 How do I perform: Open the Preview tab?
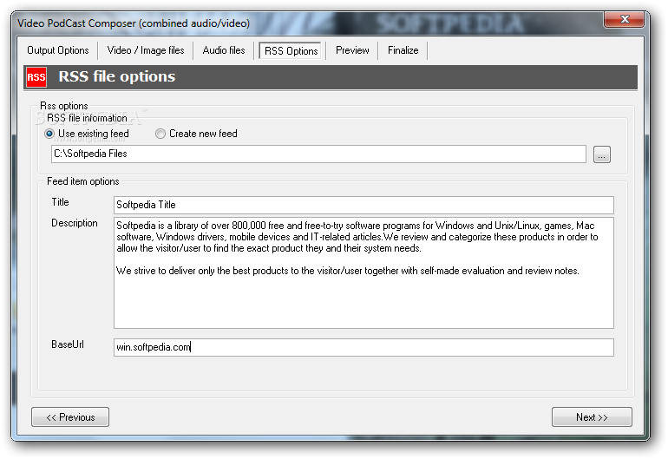pyautogui.click(x=352, y=50)
